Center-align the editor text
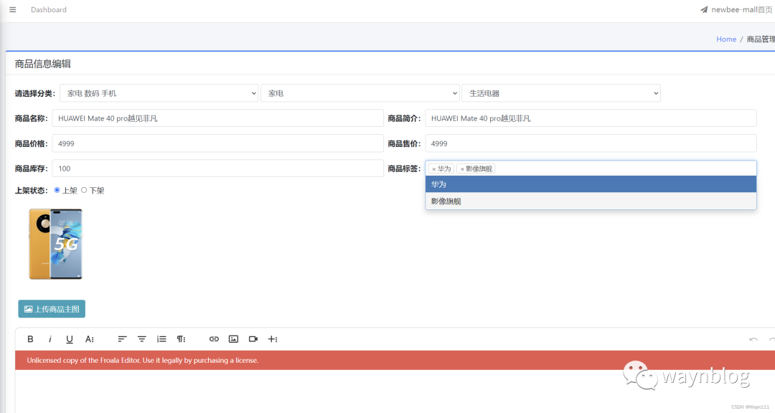775x413 pixels. (x=142, y=339)
